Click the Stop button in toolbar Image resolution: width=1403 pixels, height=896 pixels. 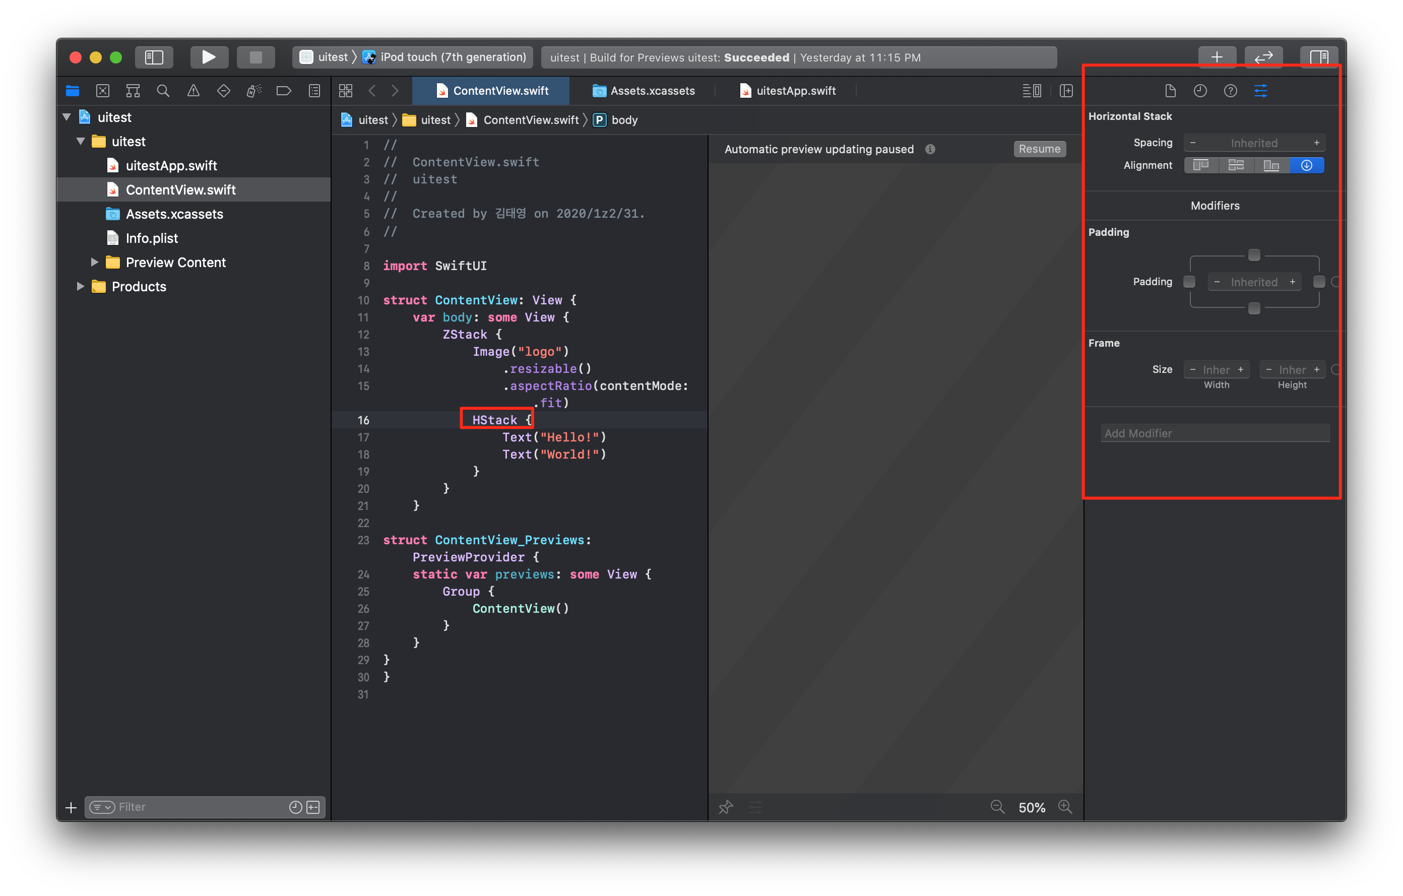255,57
